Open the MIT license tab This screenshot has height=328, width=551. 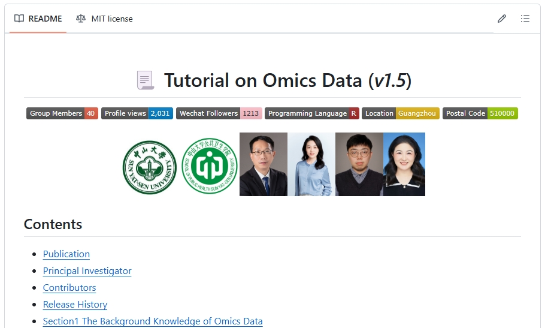(104, 19)
